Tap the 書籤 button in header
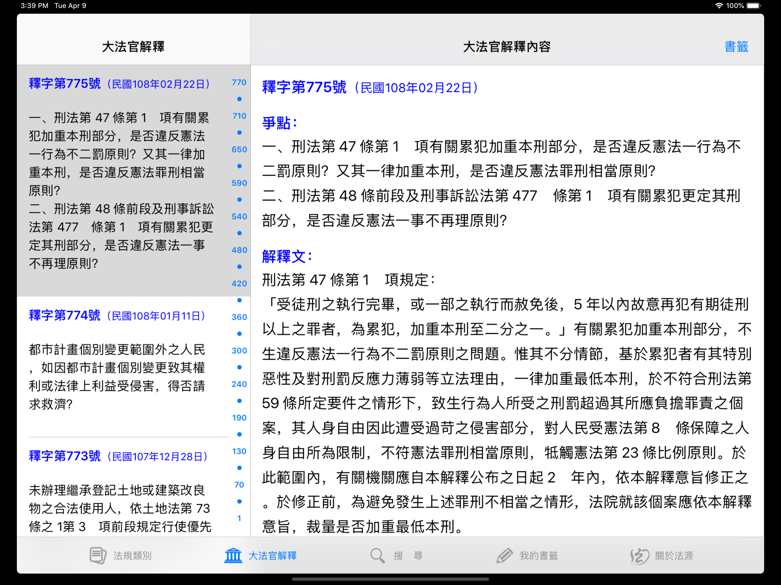The width and height of the screenshot is (781, 585). pos(736,47)
